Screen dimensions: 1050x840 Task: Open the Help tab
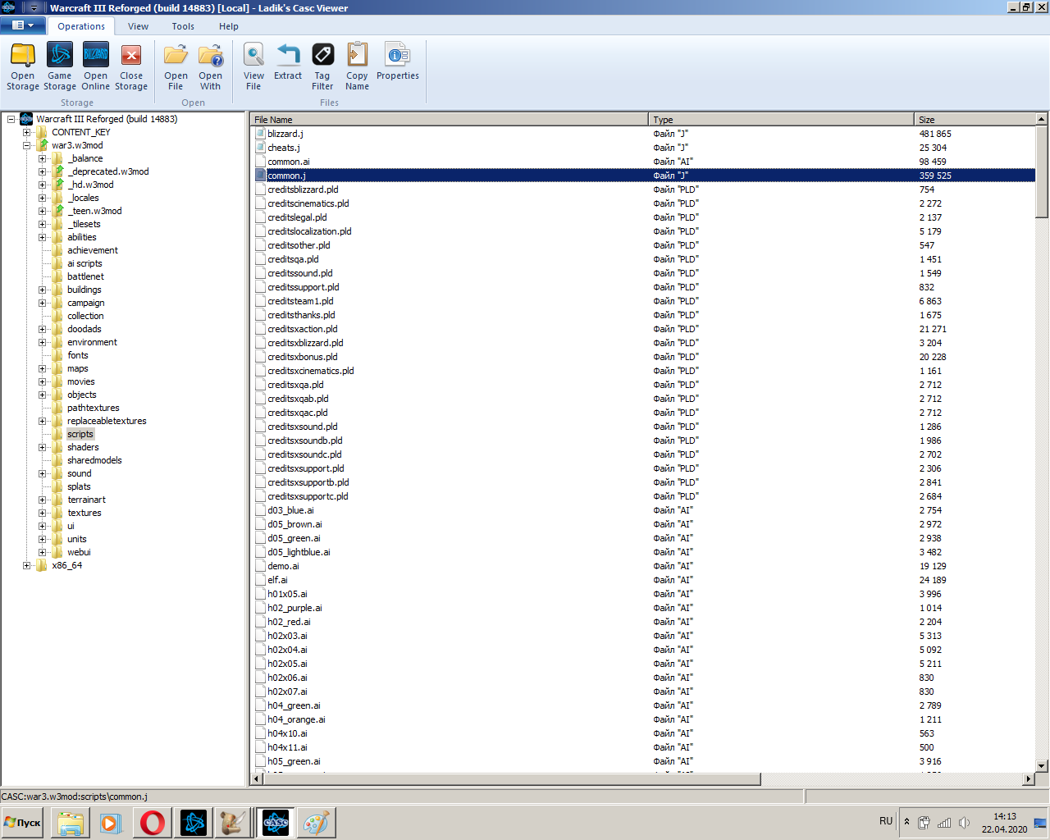pyautogui.click(x=229, y=26)
